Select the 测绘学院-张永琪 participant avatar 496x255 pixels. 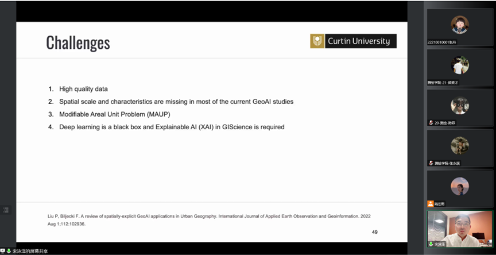(x=459, y=146)
